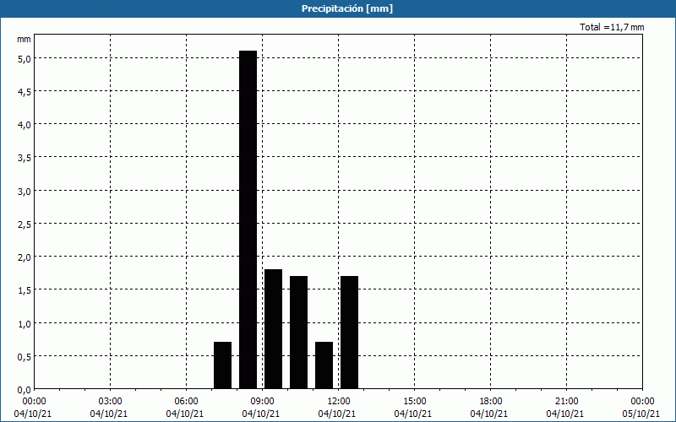Click the '00:00' label at the axis origin
This screenshot has height=422, width=676.
click(x=35, y=402)
